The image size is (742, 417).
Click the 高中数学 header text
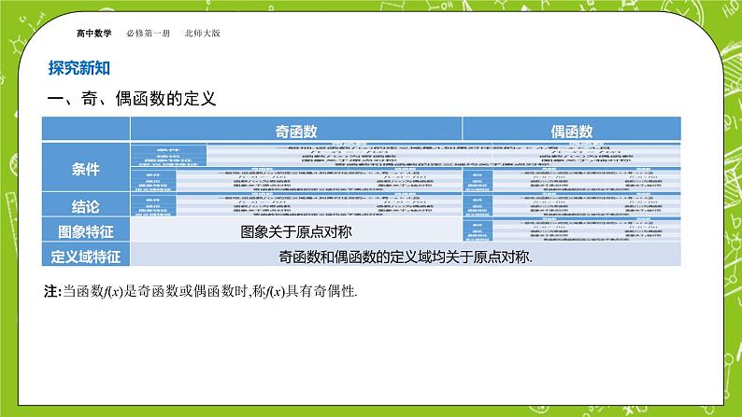coord(93,33)
